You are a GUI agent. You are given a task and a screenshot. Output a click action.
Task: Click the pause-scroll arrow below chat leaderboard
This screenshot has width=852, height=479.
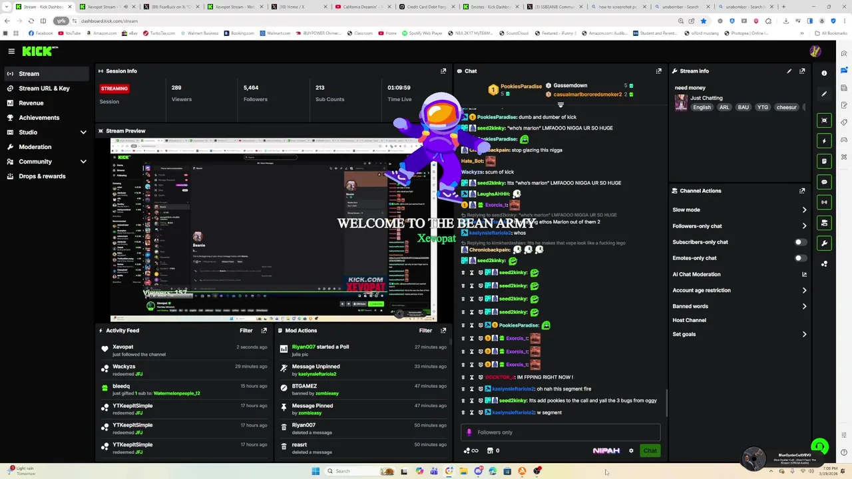coord(560,105)
